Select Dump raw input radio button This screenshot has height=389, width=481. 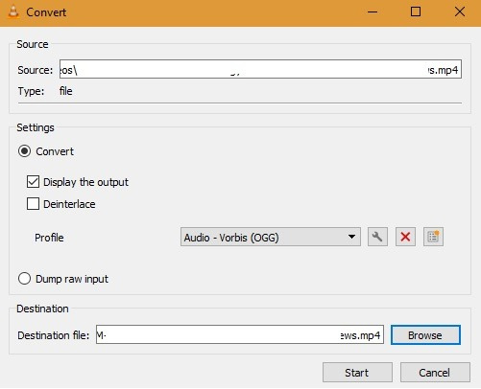(24, 279)
